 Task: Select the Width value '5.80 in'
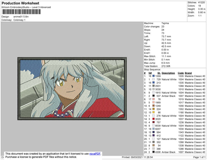[202, 12]
